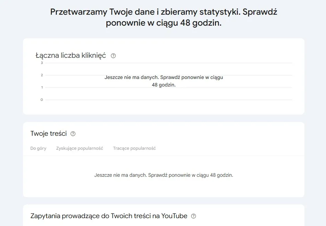Viewport: 326px width, 226px height.
Task: Open the Tracące popularność tab
Action: tap(134, 148)
